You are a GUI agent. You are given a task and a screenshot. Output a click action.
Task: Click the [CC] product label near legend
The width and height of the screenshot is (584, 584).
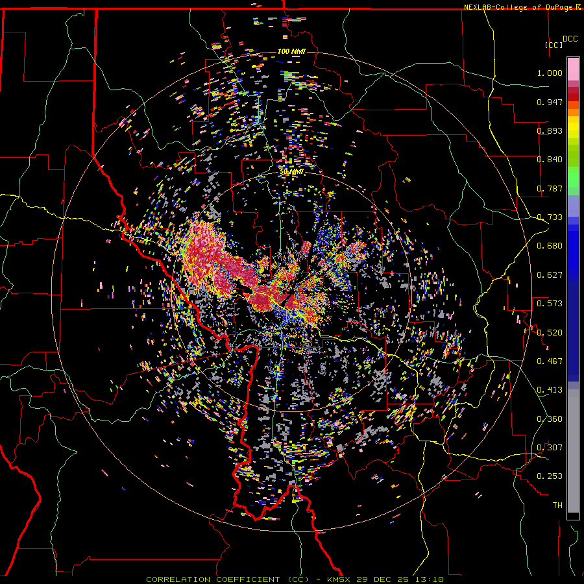(554, 45)
